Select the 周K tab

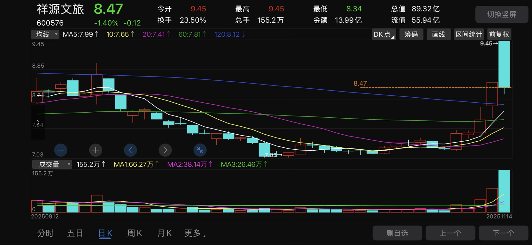click(135, 233)
